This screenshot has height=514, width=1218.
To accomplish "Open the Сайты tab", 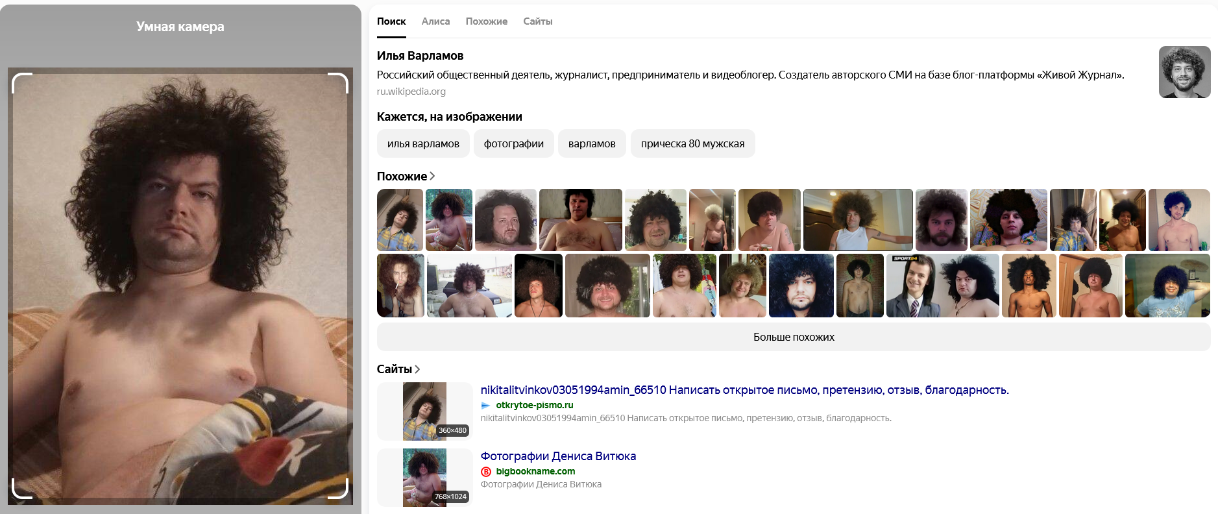I will 538,21.
